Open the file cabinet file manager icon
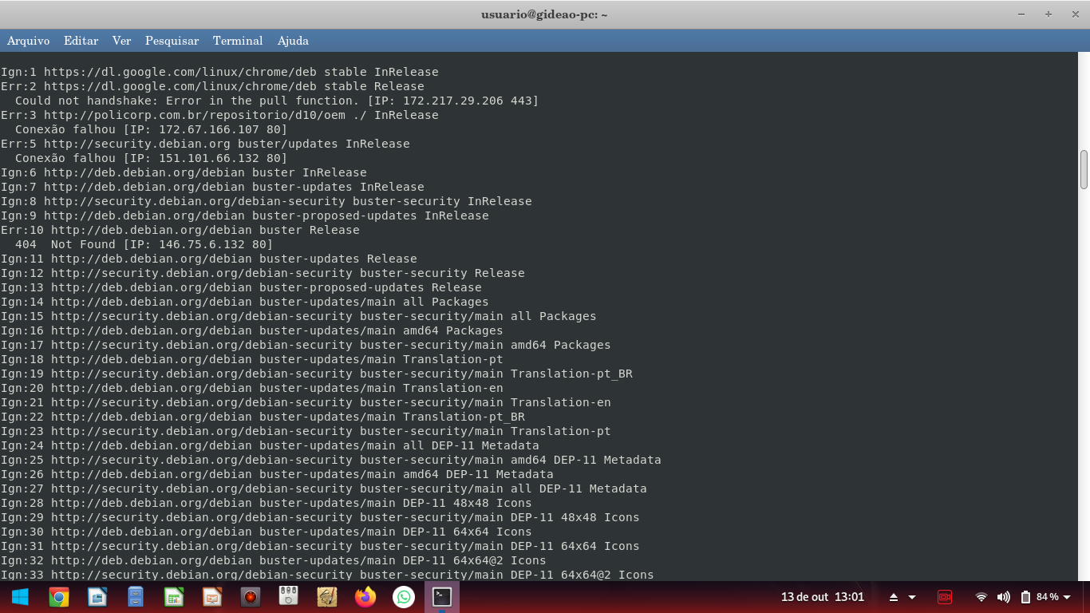The height and width of the screenshot is (613, 1090). click(136, 597)
